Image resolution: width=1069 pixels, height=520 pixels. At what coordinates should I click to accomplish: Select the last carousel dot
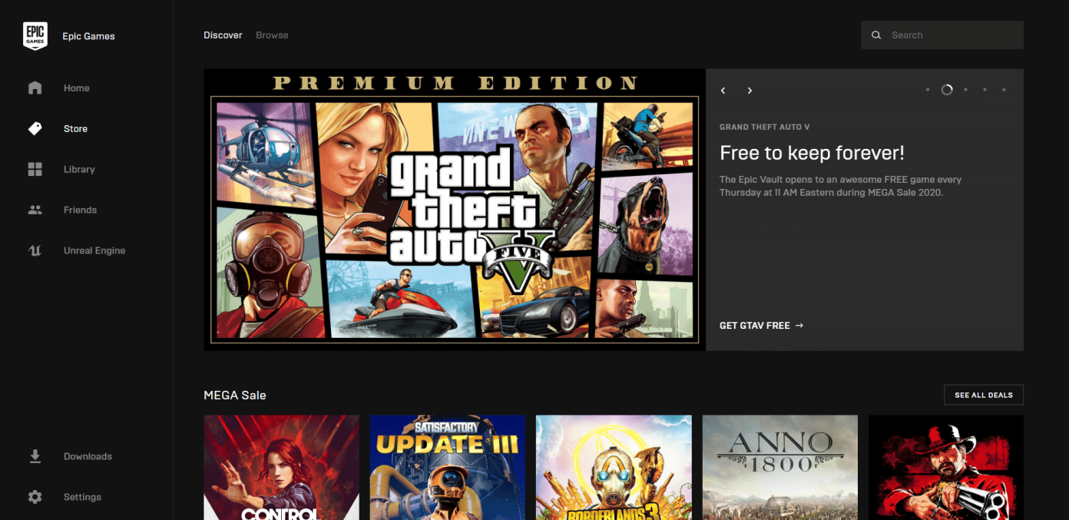[1004, 89]
